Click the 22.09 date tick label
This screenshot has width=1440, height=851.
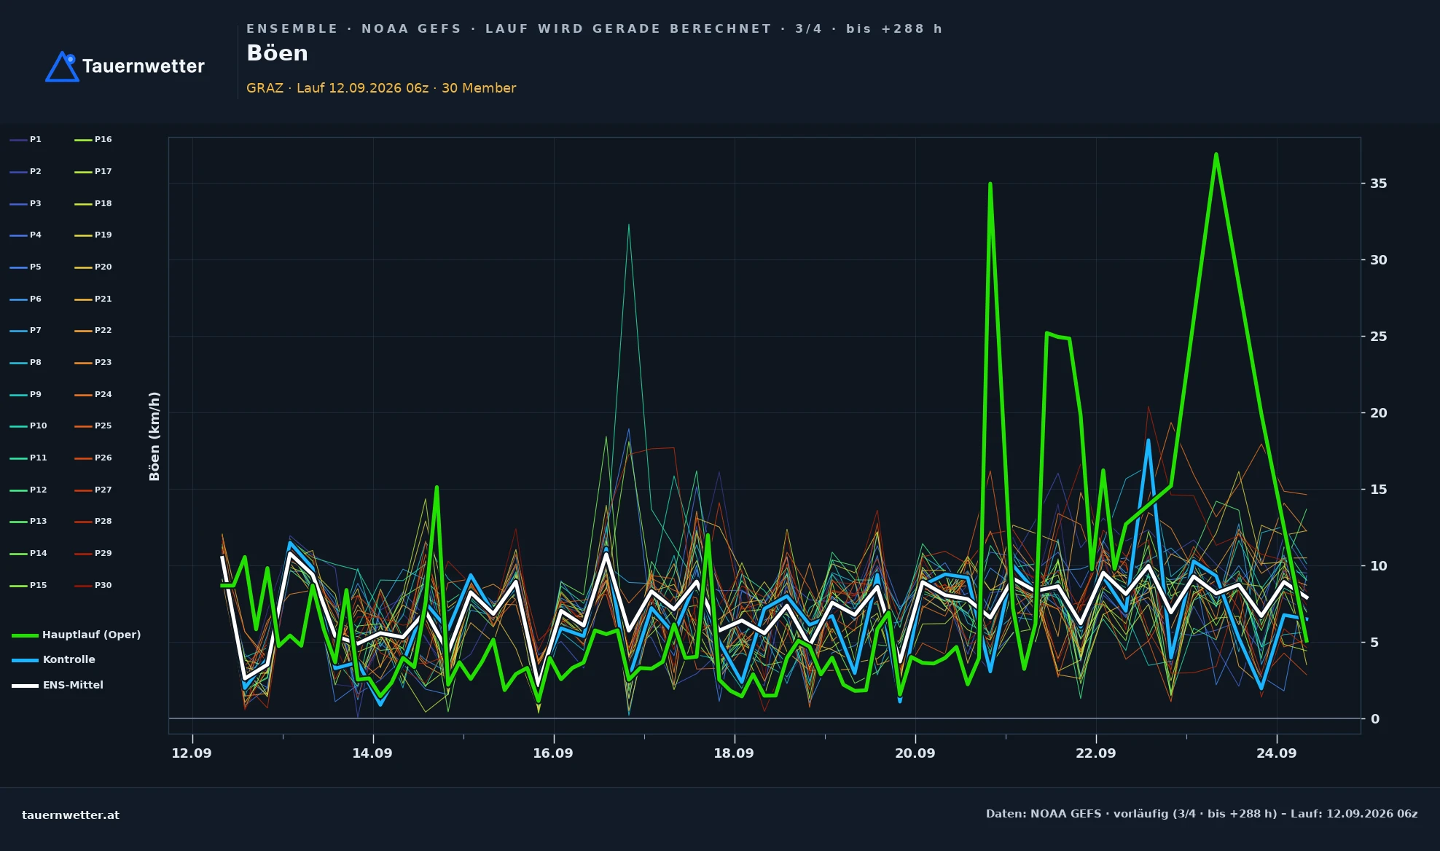coord(1096,753)
